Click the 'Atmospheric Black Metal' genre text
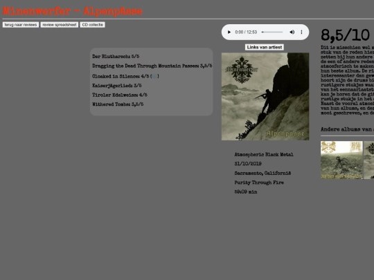Screen dimensions: 374x280 click(264, 155)
